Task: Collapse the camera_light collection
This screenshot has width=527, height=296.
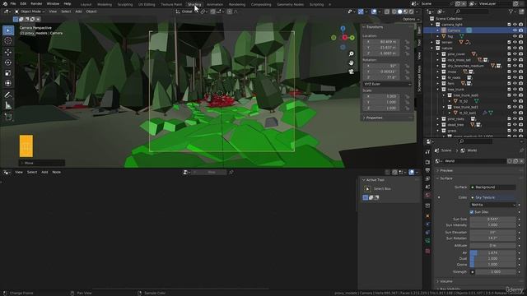Action: pos(432,25)
